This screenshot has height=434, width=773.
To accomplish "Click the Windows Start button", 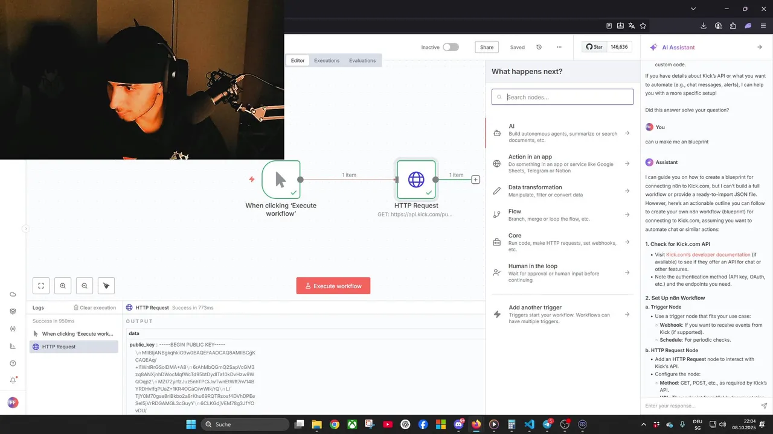I will [x=191, y=424].
